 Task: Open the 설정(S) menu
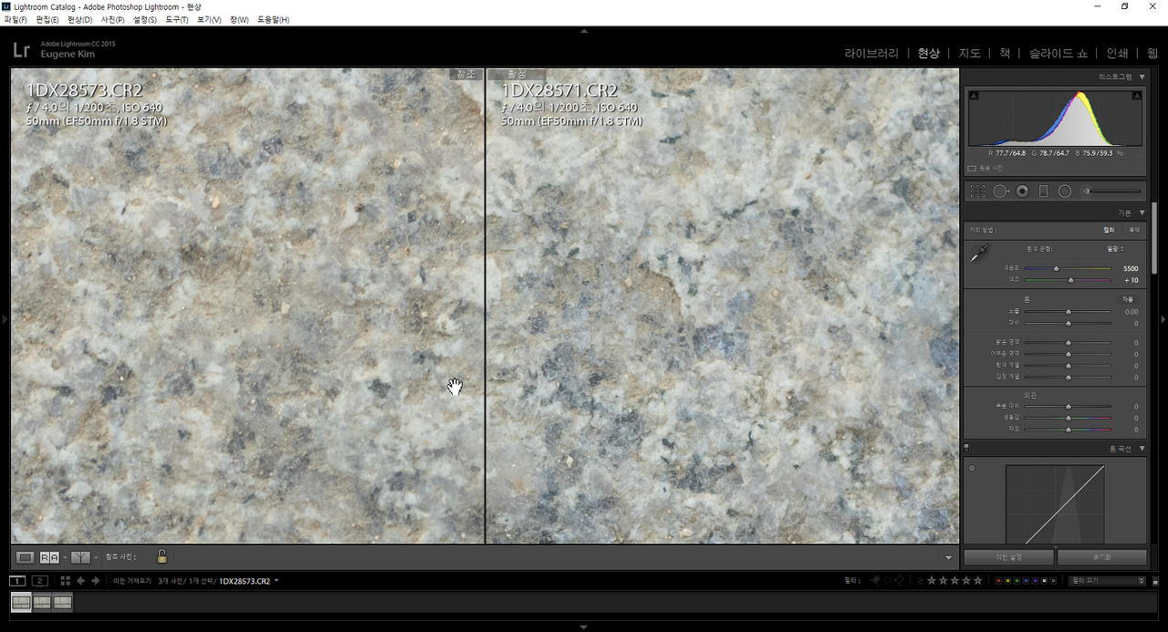(x=145, y=19)
